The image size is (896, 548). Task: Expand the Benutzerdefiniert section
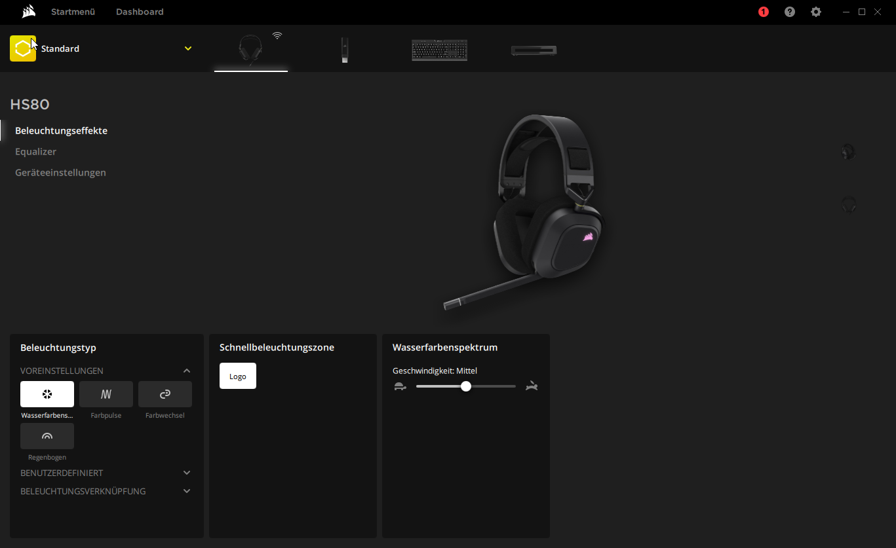187,473
